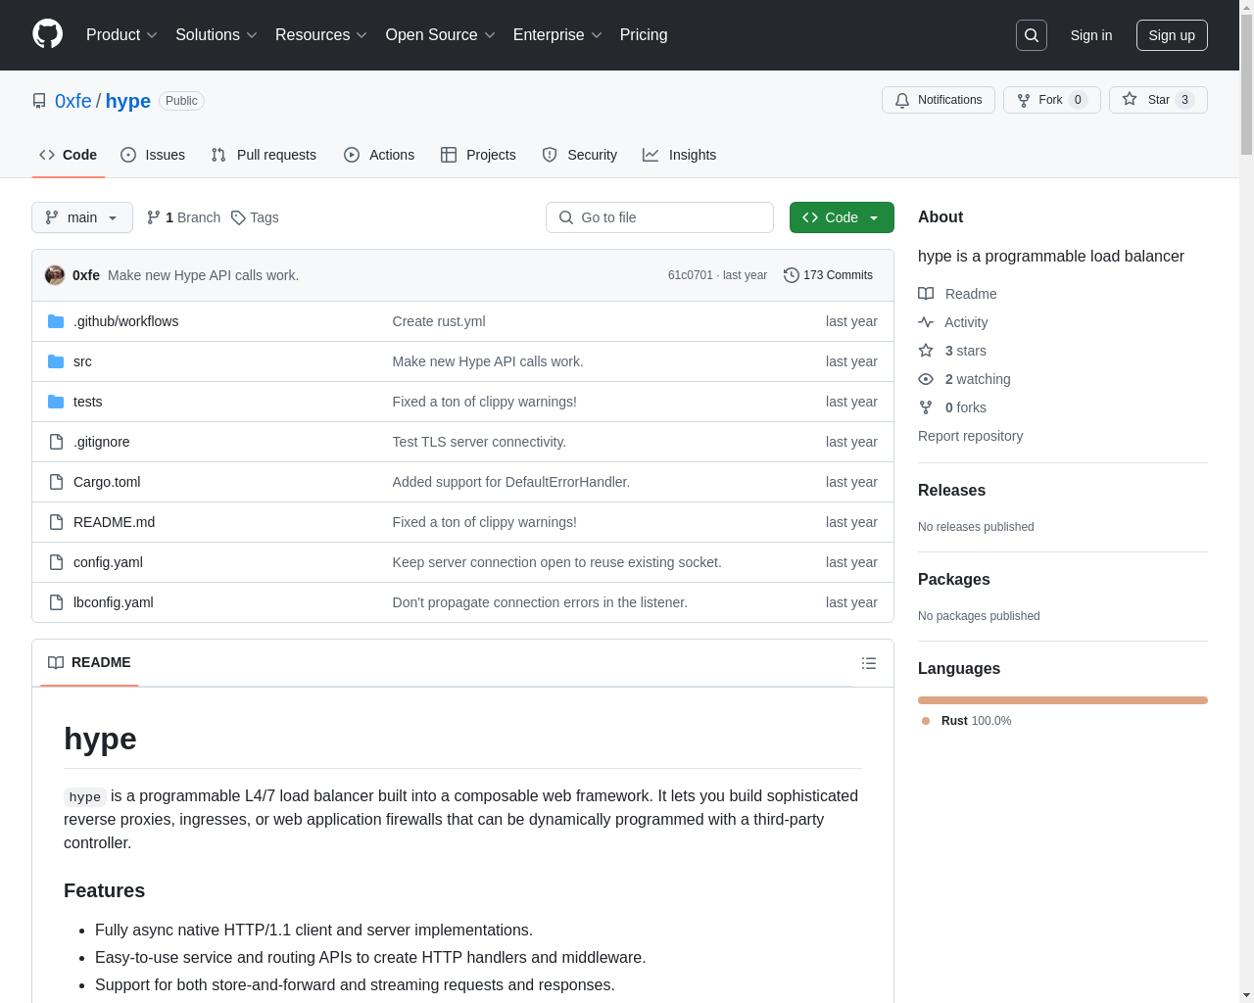Click the 0xfe author avatar
The image size is (1254, 1003).
55,275
